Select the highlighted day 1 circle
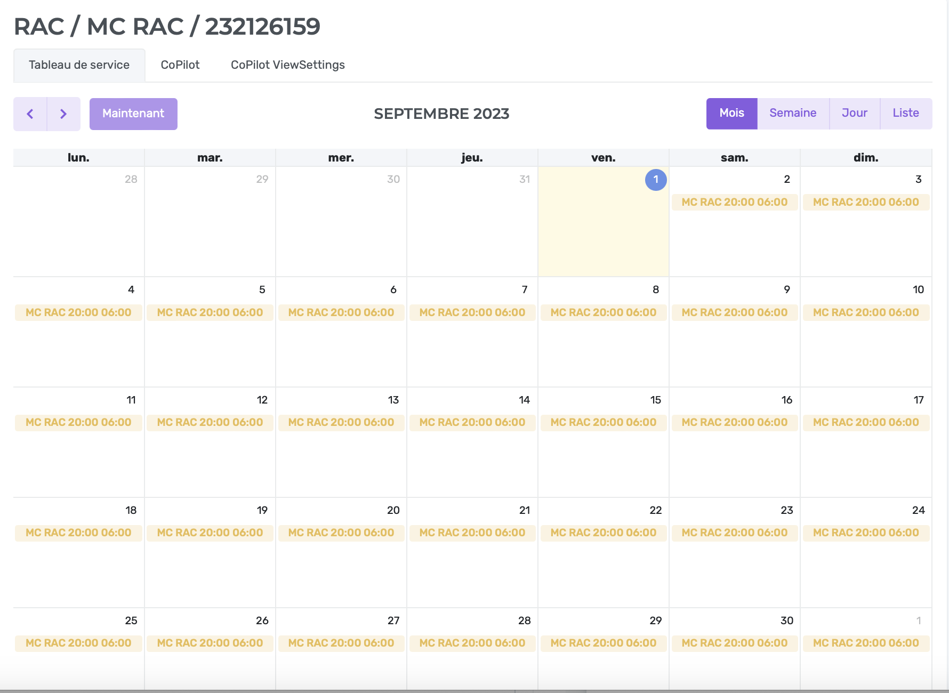Screen dimensions: 949x693 point(656,180)
